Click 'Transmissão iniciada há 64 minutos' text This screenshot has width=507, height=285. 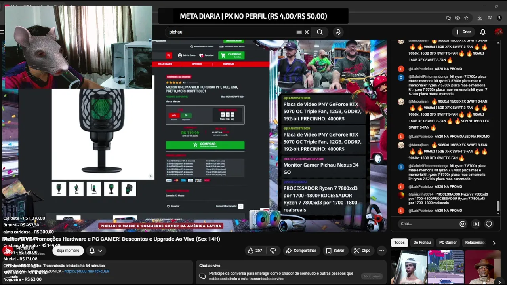point(74,266)
